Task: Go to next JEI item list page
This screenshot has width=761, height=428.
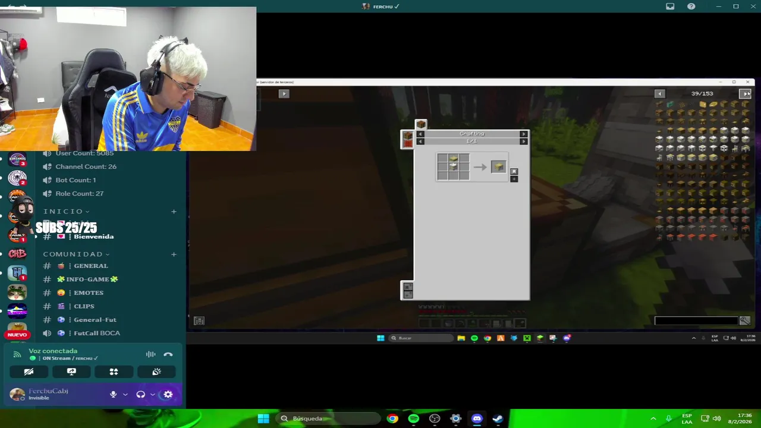Action: 745,93
